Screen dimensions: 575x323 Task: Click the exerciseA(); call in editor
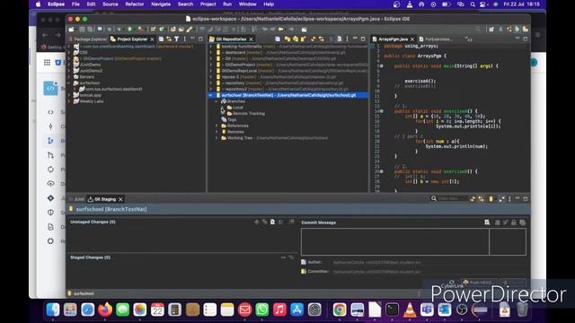420,81
